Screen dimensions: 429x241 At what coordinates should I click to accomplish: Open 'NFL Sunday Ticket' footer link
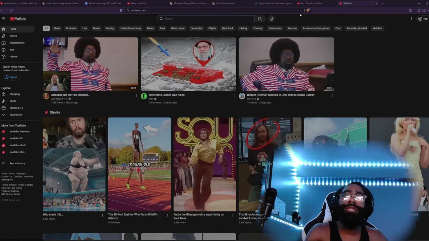point(11,194)
